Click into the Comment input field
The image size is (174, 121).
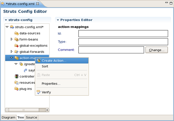111,50
